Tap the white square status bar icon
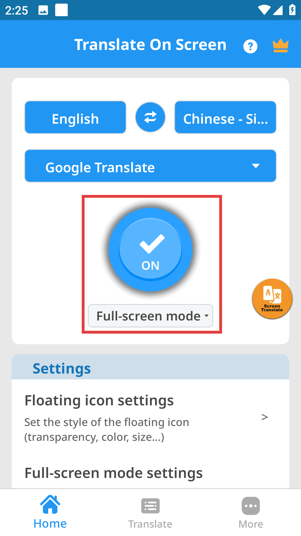Screen dimensions: 301x536 point(61,10)
